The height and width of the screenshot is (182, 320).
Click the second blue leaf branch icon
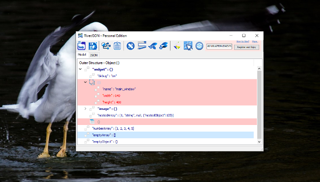[x=163, y=46]
